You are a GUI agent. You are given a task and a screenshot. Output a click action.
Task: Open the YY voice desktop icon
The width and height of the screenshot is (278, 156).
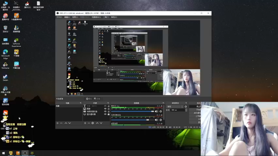16,53
